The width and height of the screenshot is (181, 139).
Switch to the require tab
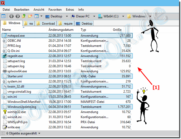point(65,24)
